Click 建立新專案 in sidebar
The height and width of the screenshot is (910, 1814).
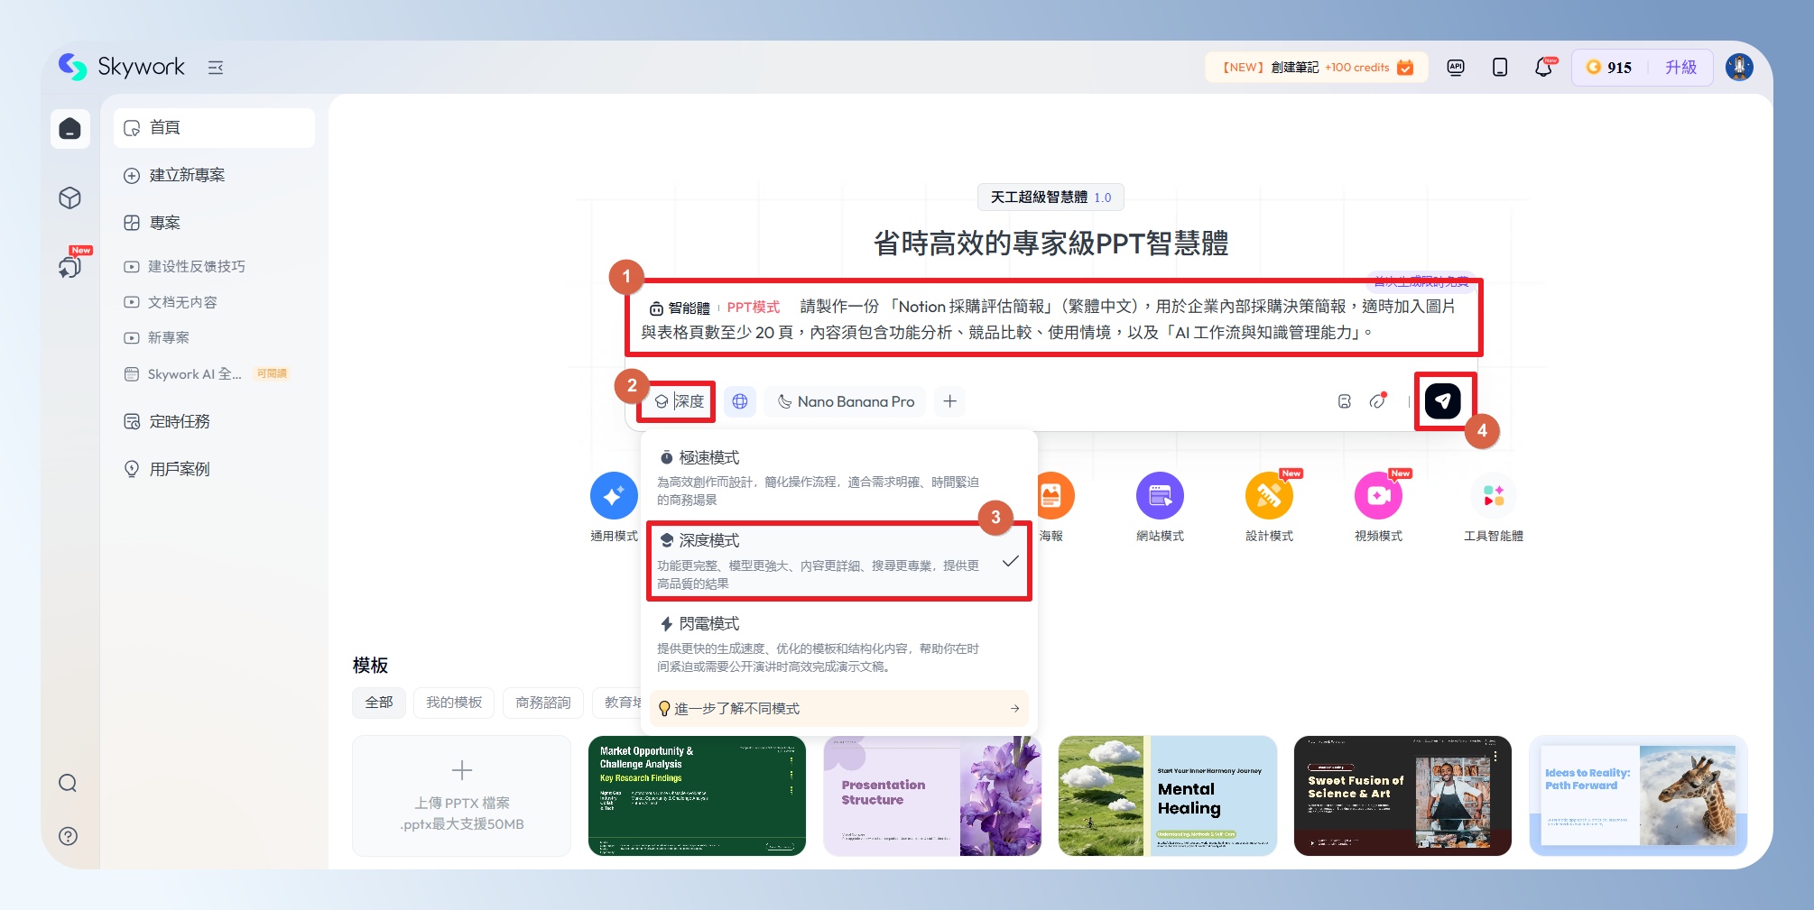[x=187, y=175]
